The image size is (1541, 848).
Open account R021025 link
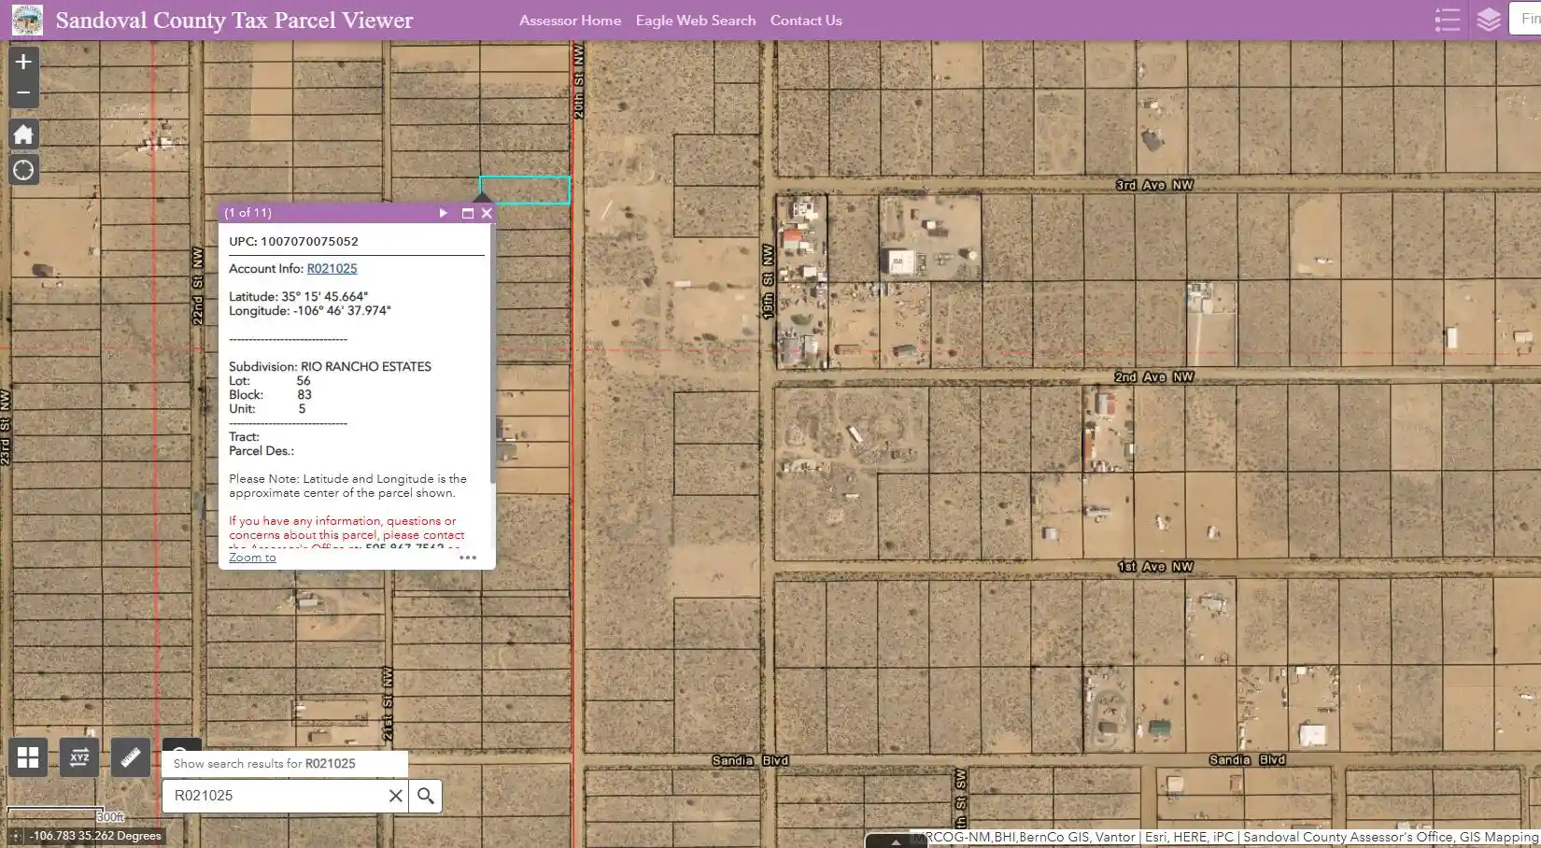pos(332,269)
